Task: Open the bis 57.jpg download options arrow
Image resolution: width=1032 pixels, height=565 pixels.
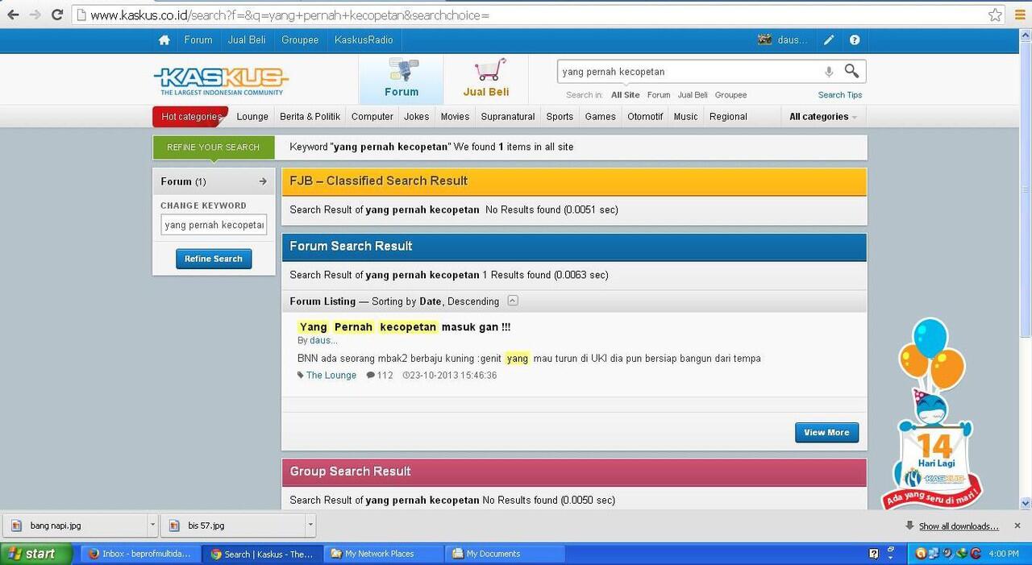Action: (310, 526)
